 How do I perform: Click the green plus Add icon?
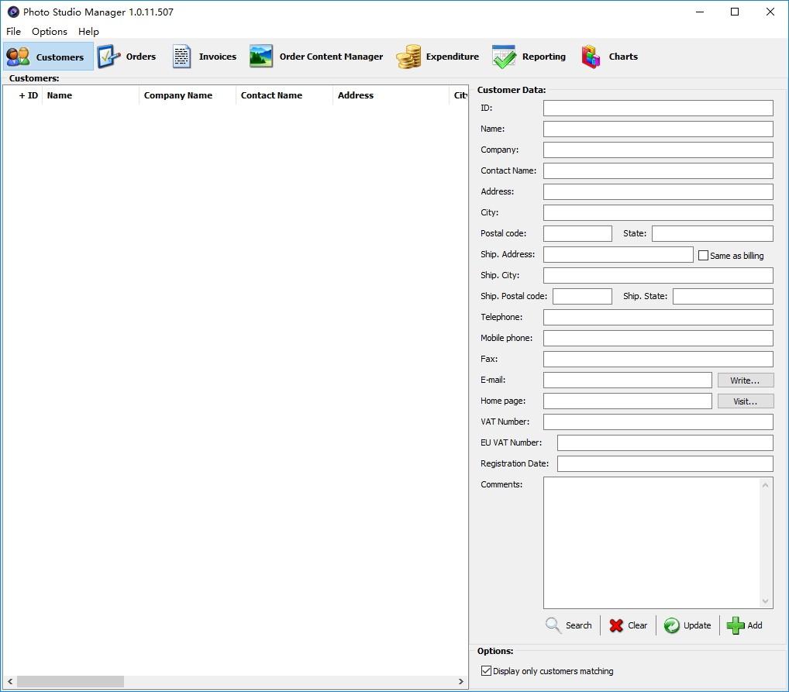click(736, 625)
